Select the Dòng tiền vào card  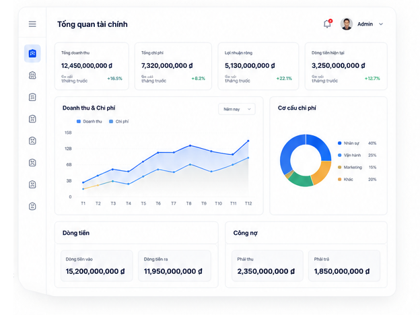(97, 266)
